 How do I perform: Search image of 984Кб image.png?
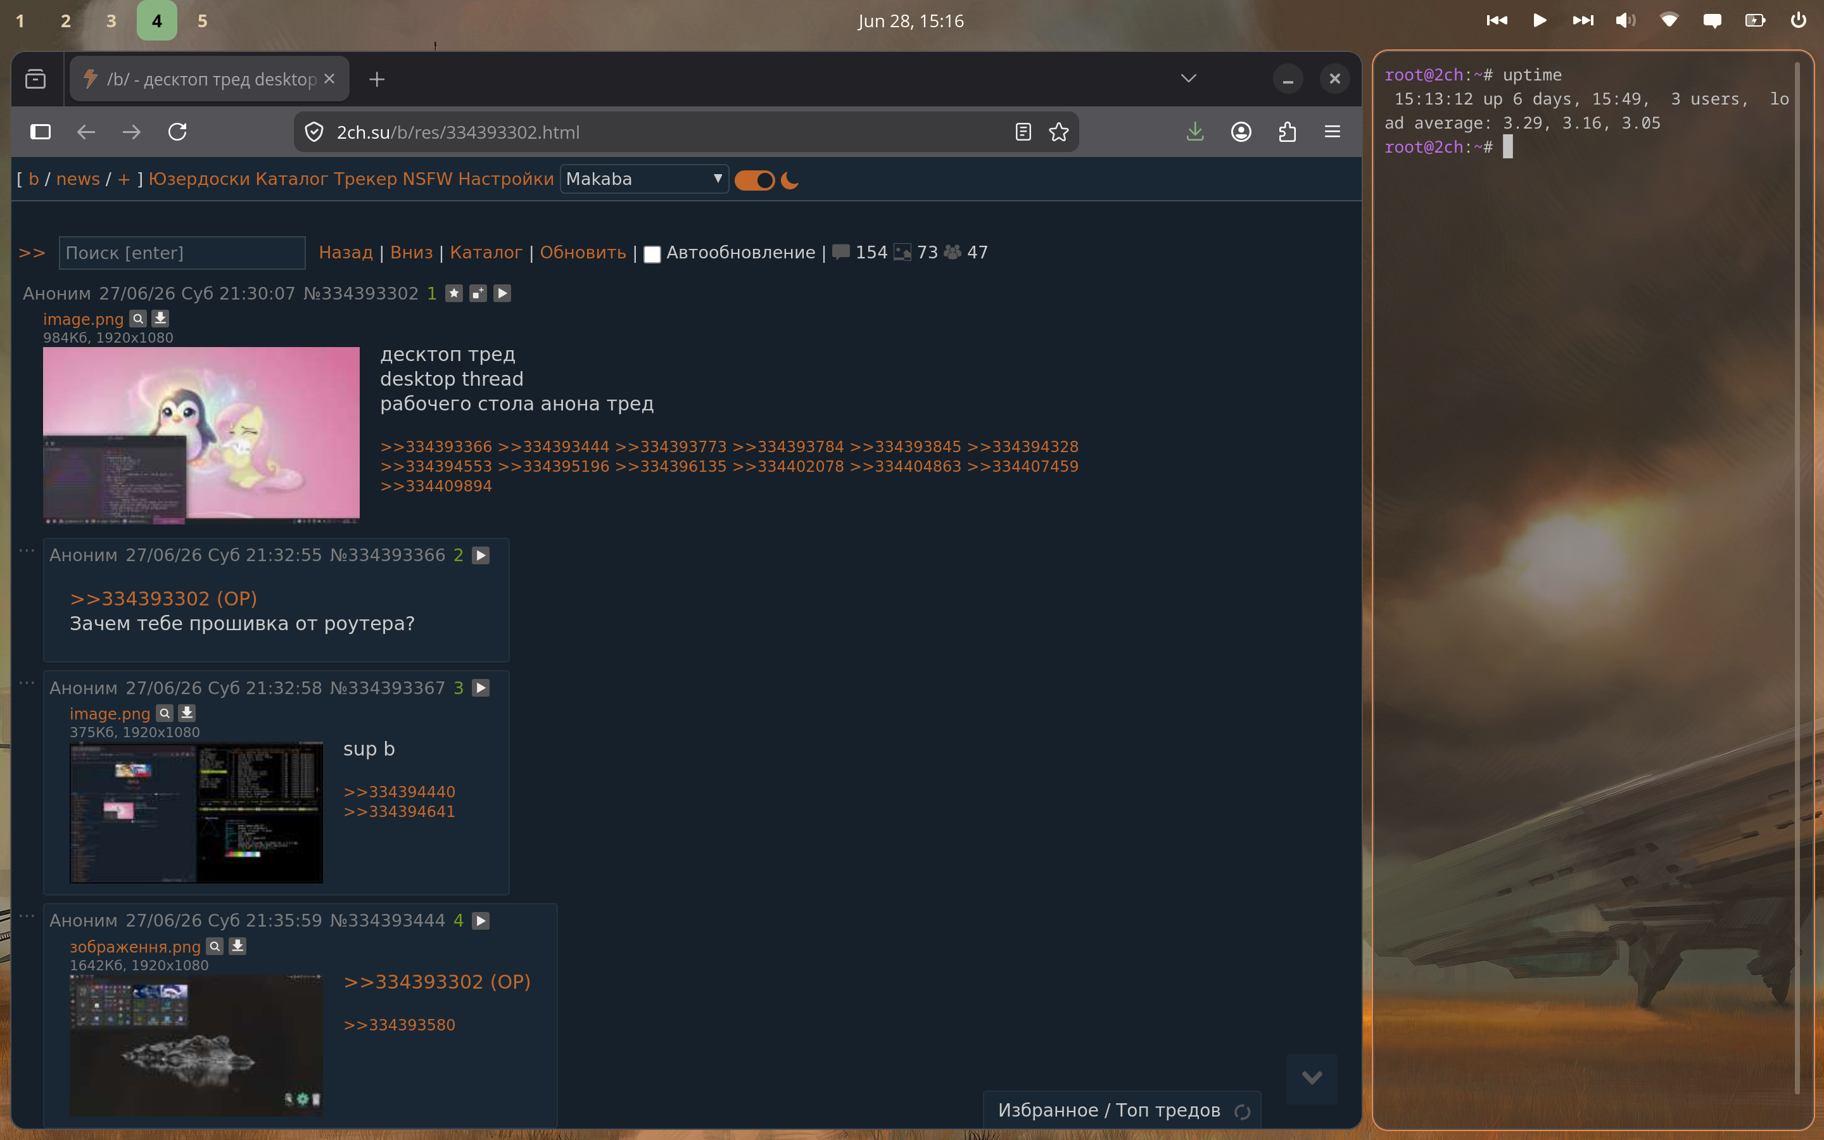tap(138, 318)
